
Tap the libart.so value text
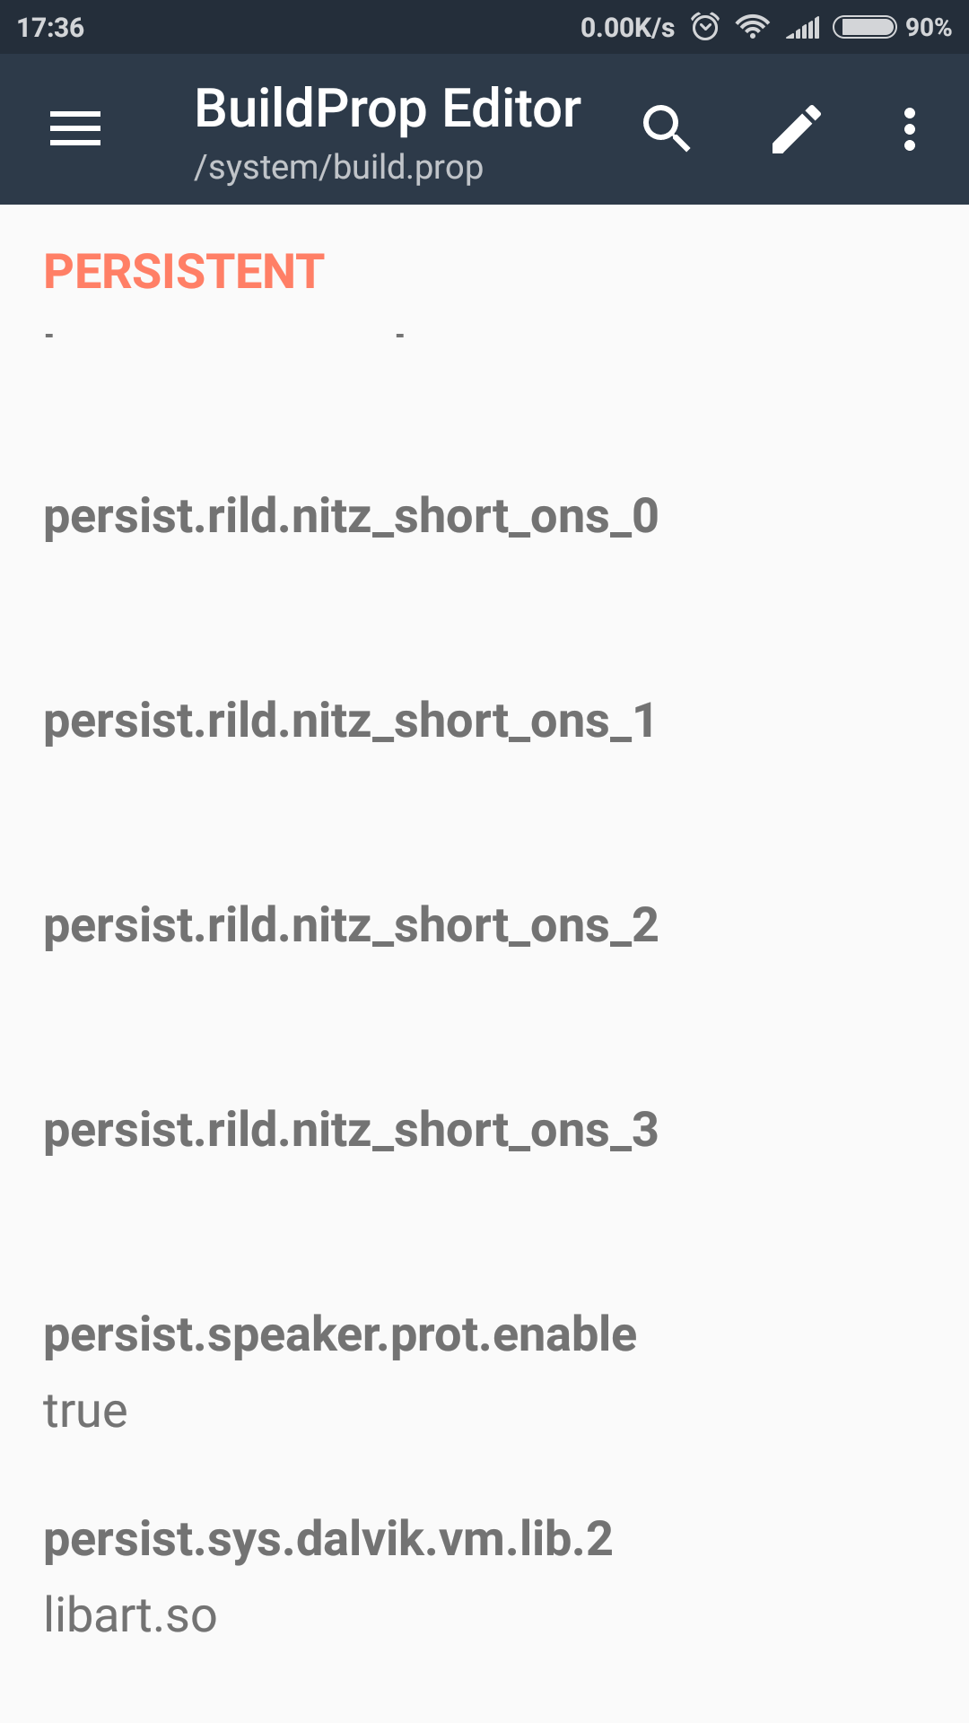(x=131, y=1615)
